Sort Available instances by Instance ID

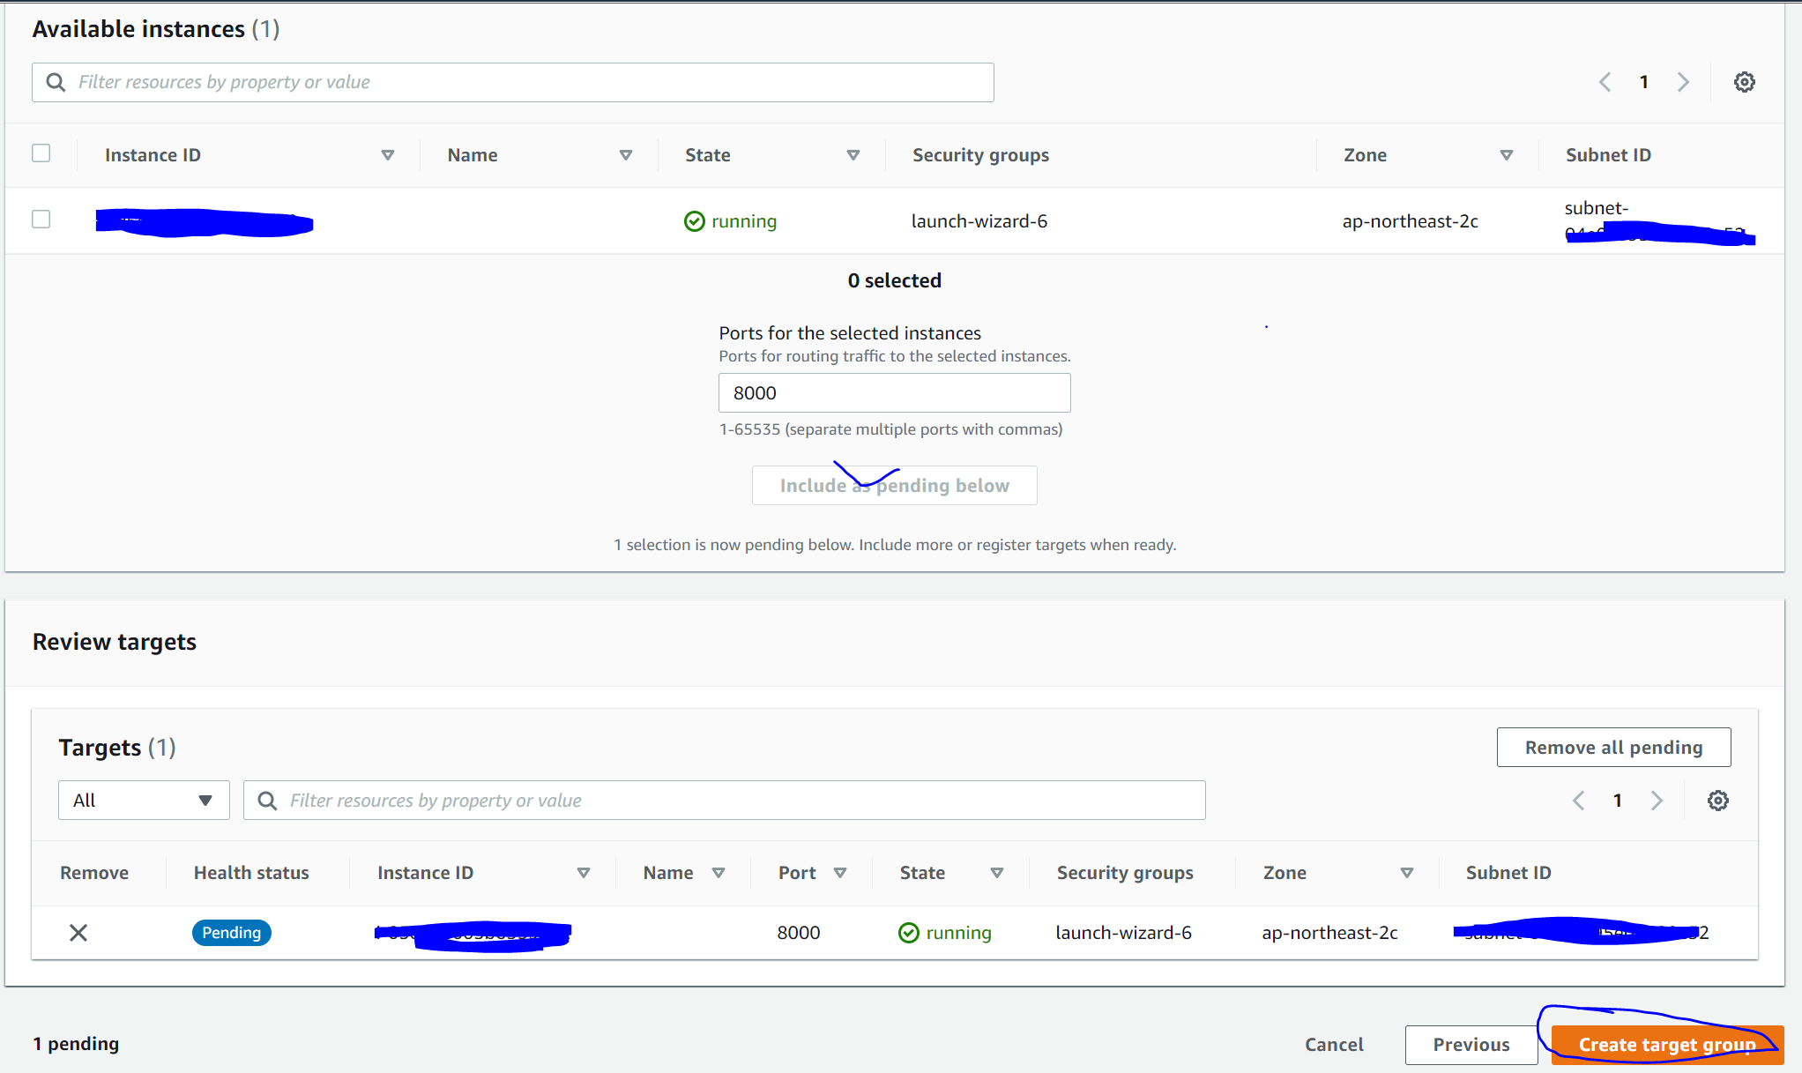pyautogui.click(x=387, y=155)
